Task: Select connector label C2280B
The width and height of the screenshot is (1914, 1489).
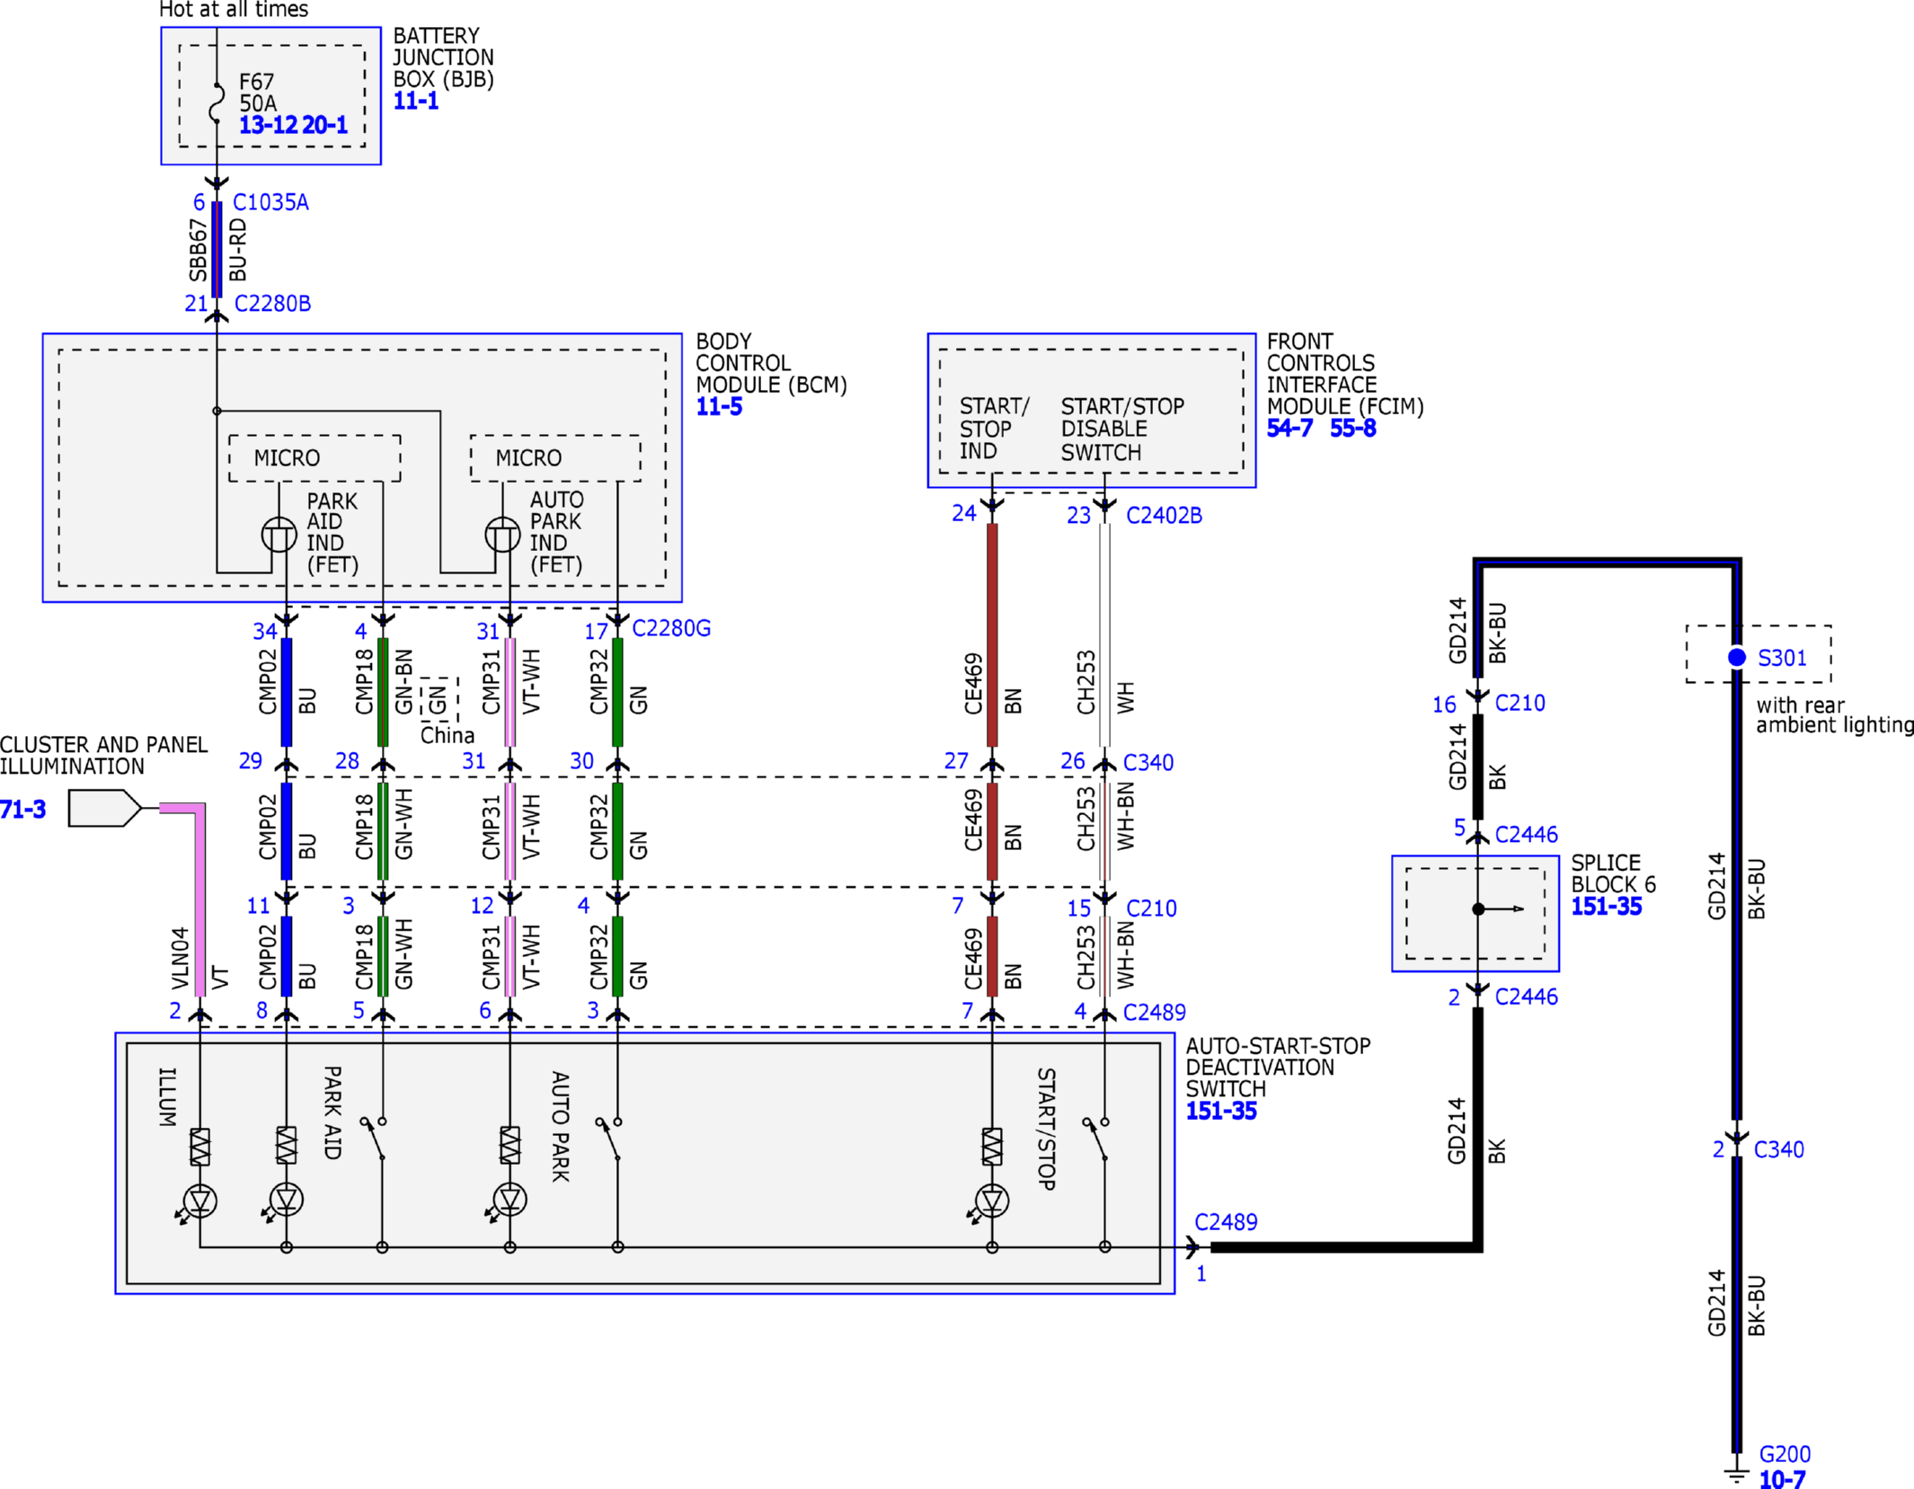Action: click(x=272, y=304)
